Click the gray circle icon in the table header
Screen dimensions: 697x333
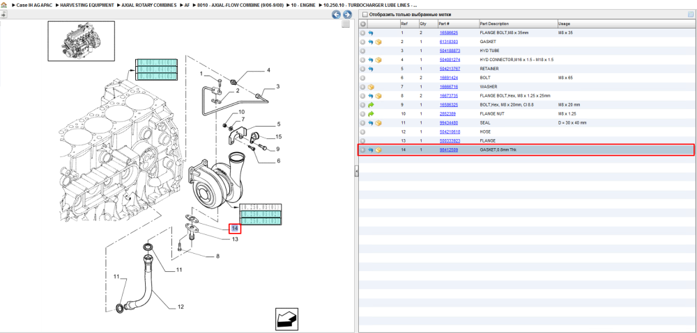pyautogui.click(x=362, y=24)
